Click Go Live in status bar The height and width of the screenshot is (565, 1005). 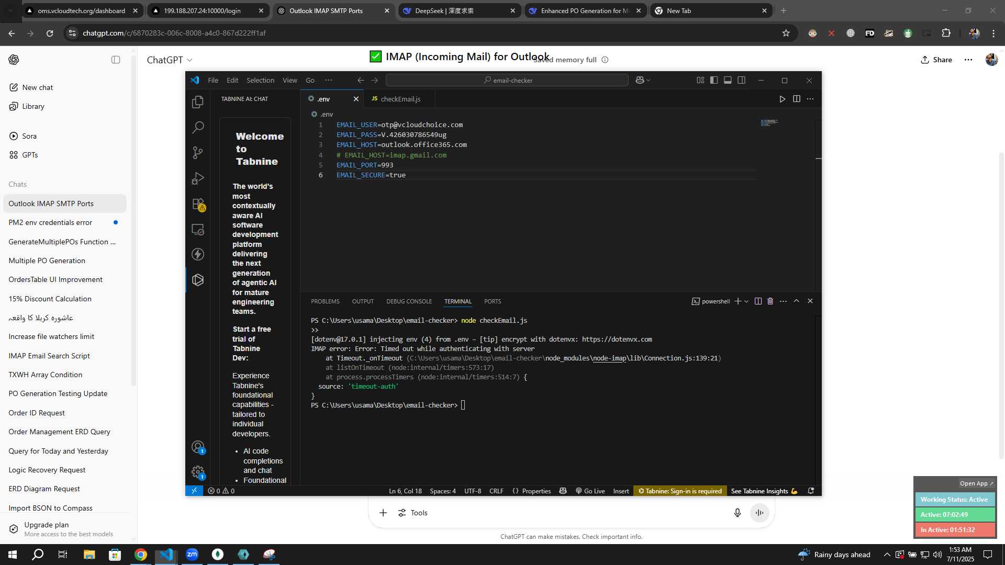(x=590, y=491)
